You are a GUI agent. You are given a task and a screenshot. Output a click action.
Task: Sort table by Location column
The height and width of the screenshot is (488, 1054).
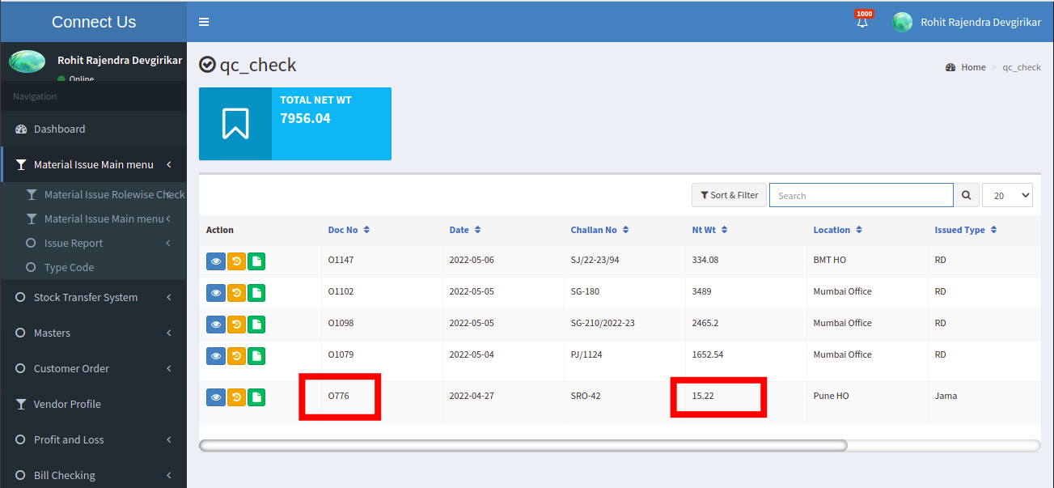[x=838, y=230]
